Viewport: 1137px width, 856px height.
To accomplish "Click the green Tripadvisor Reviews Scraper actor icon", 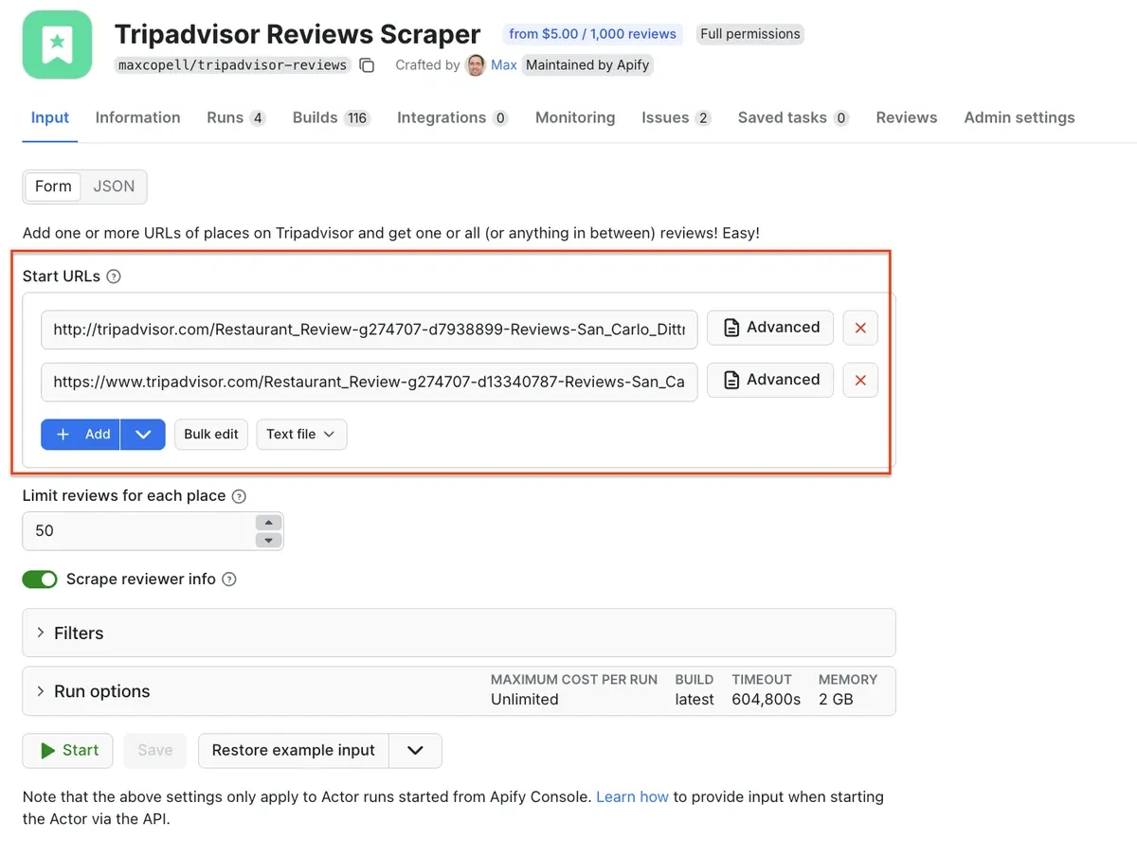I will click(57, 45).
